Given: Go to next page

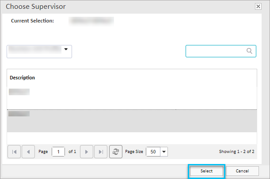Looking at the screenshot, I should 87,152.
